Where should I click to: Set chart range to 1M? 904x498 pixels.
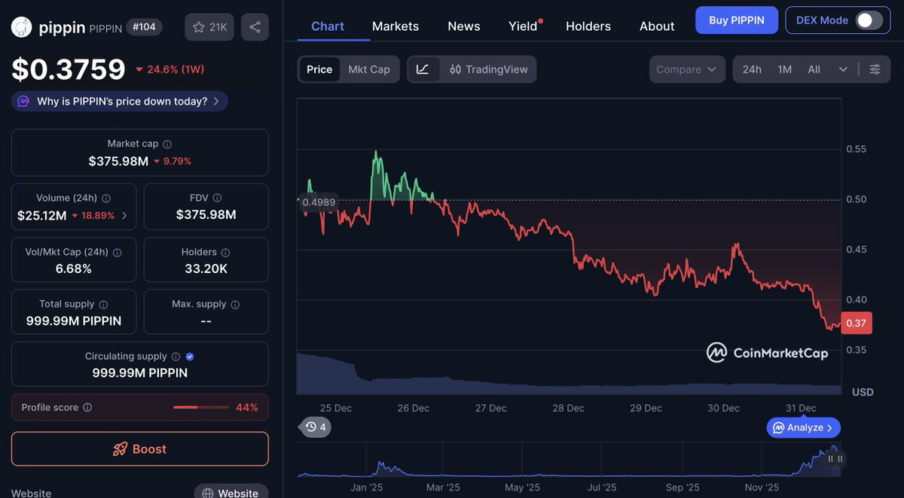(785, 69)
